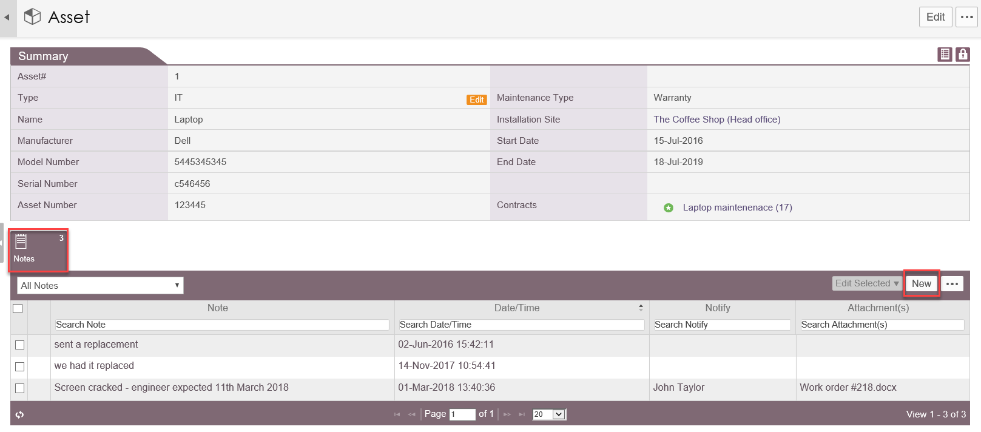Create a New note
The image size is (981, 432).
coord(922,283)
